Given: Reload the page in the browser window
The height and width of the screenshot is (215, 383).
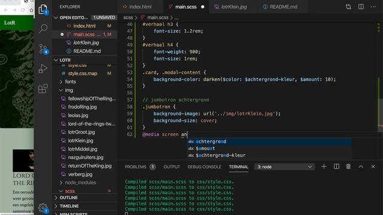Looking at the screenshot, I should pos(23,10).
